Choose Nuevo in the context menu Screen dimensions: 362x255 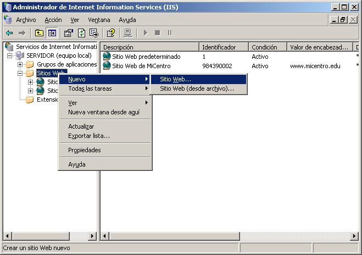point(105,79)
